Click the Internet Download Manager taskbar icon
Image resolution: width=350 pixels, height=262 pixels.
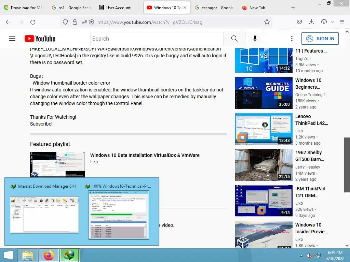point(69,255)
